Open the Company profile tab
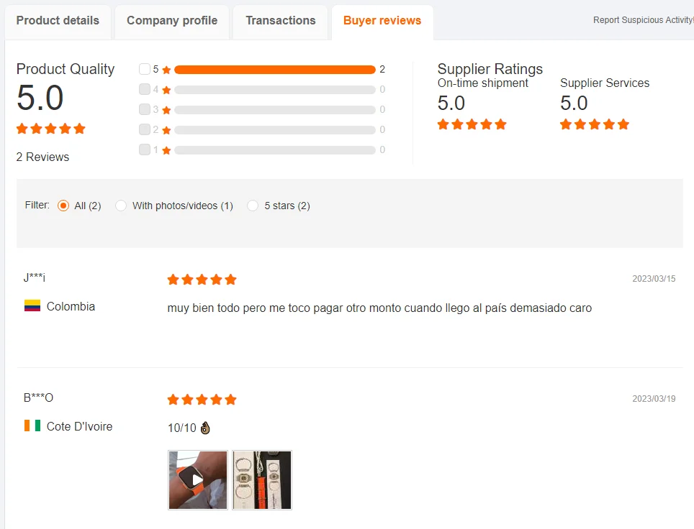The height and width of the screenshot is (529, 694). (x=172, y=21)
